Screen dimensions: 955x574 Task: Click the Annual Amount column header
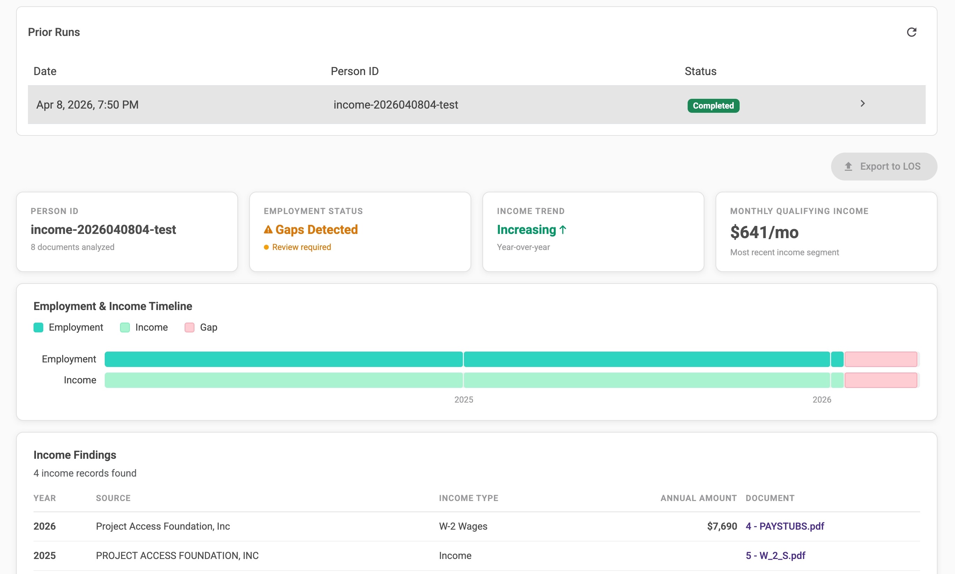tap(698, 498)
